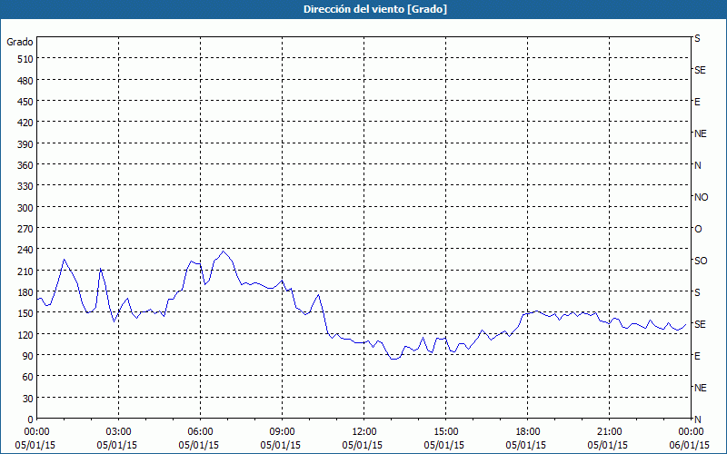This screenshot has width=727, height=454.
Task: Click the 21:00 time axis label
Action: pyautogui.click(x=609, y=432)
